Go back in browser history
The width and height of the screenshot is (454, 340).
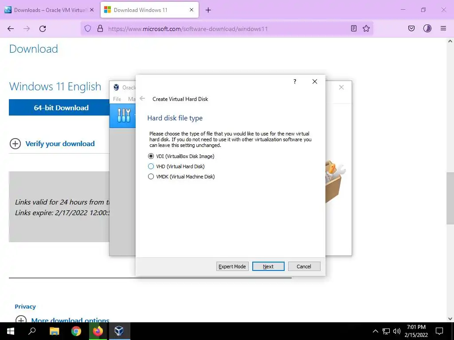coord(11,28)
